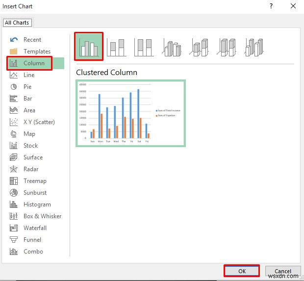Click the Radar chart category icon
Viewport: 304px width, 281px height.
pos(14,169)
